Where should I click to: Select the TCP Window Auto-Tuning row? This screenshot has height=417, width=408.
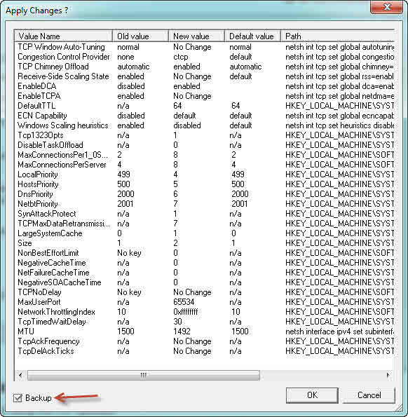point(204,47)
